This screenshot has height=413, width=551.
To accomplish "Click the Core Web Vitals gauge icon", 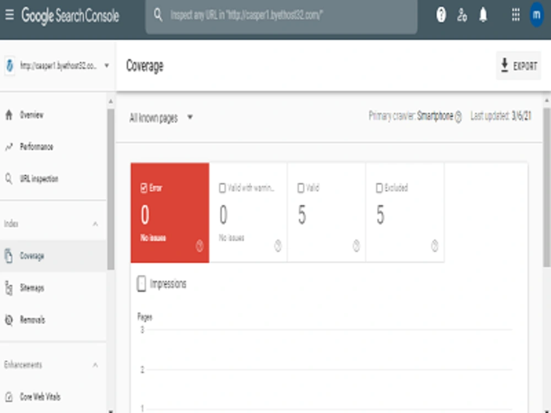I will [9, 397].
